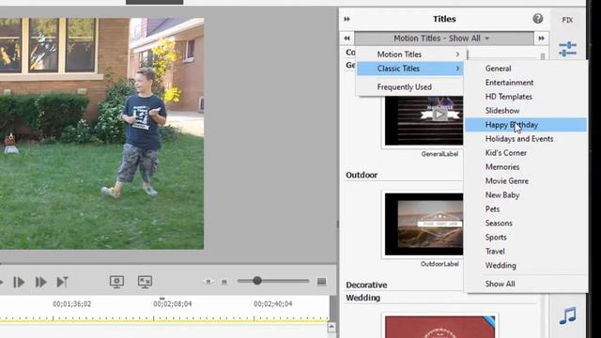The height and width of the screenshot is (338, 601).
Task: Open the Music note panel icon
Action: [x=567, y=315]
